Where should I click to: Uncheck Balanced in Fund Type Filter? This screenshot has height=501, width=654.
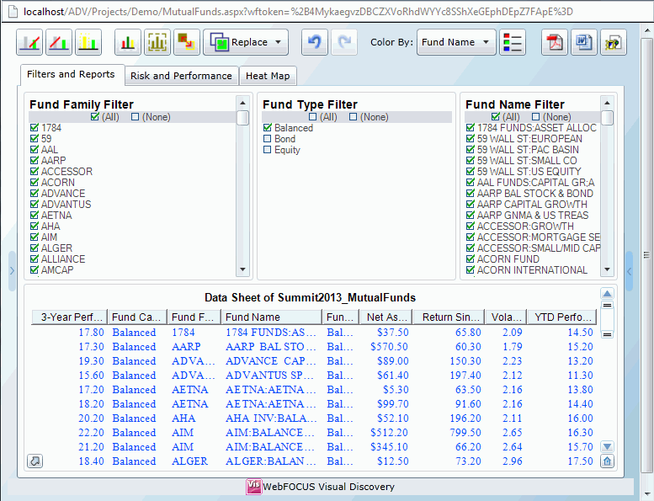[x=268, y=128]
